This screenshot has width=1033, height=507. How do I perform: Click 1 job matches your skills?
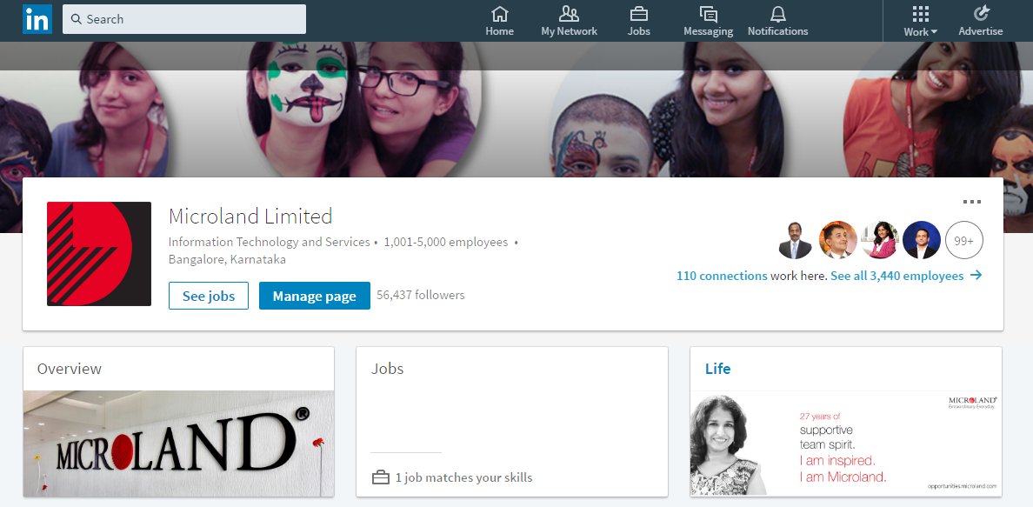click(463, 477)
